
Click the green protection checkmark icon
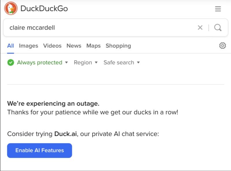11,62
